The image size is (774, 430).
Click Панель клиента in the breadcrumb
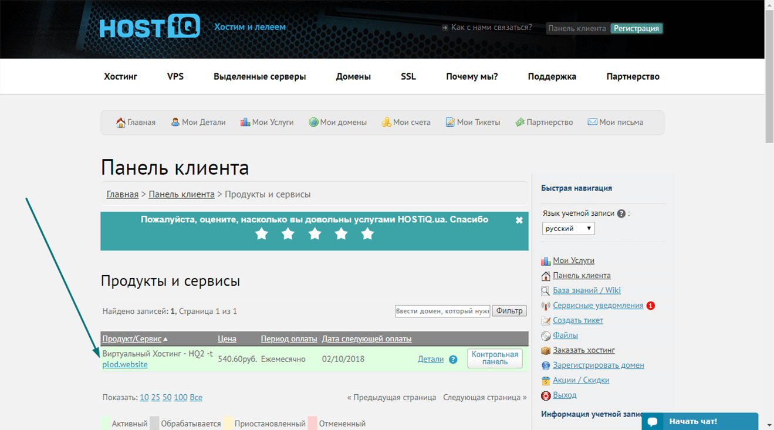pos(181,194)
